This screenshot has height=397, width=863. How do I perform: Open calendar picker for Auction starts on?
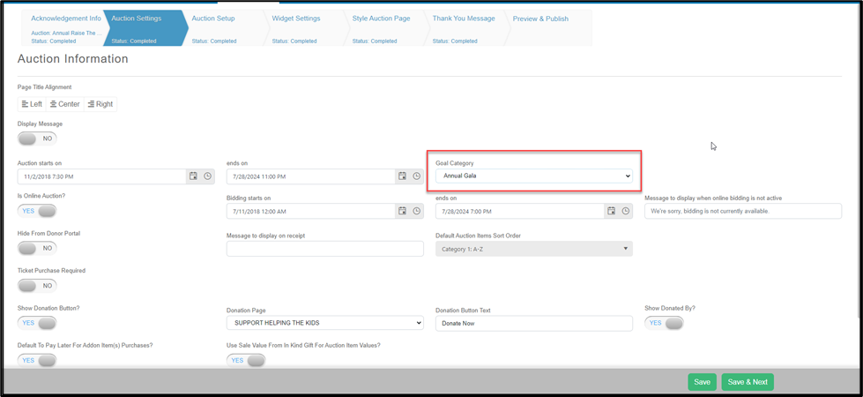(193, 176)
